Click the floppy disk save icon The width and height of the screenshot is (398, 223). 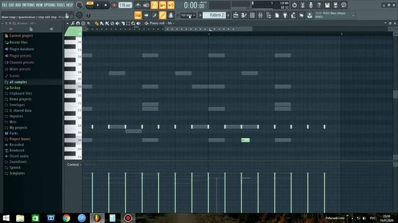[328, 5]
